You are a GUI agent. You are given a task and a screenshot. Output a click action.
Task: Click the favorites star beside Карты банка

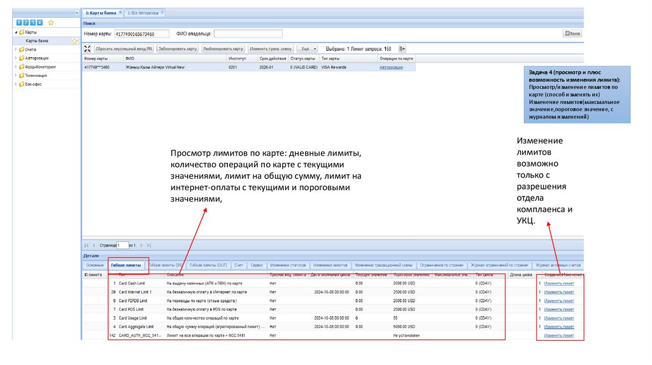pos(74,41)
